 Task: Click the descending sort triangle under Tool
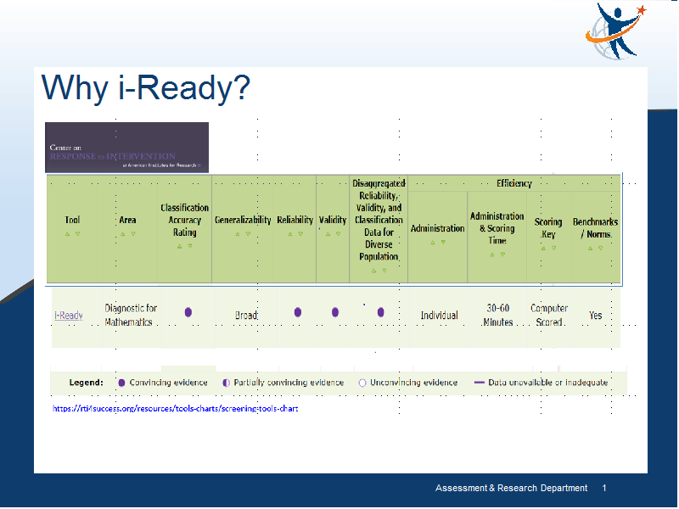click(x=78, y=234)
